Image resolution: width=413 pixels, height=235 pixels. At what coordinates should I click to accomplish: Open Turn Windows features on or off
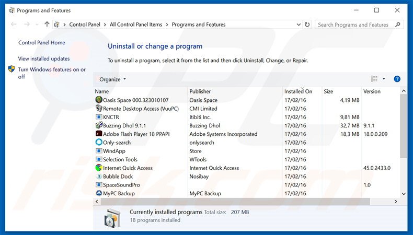click(x=52, y=73)
